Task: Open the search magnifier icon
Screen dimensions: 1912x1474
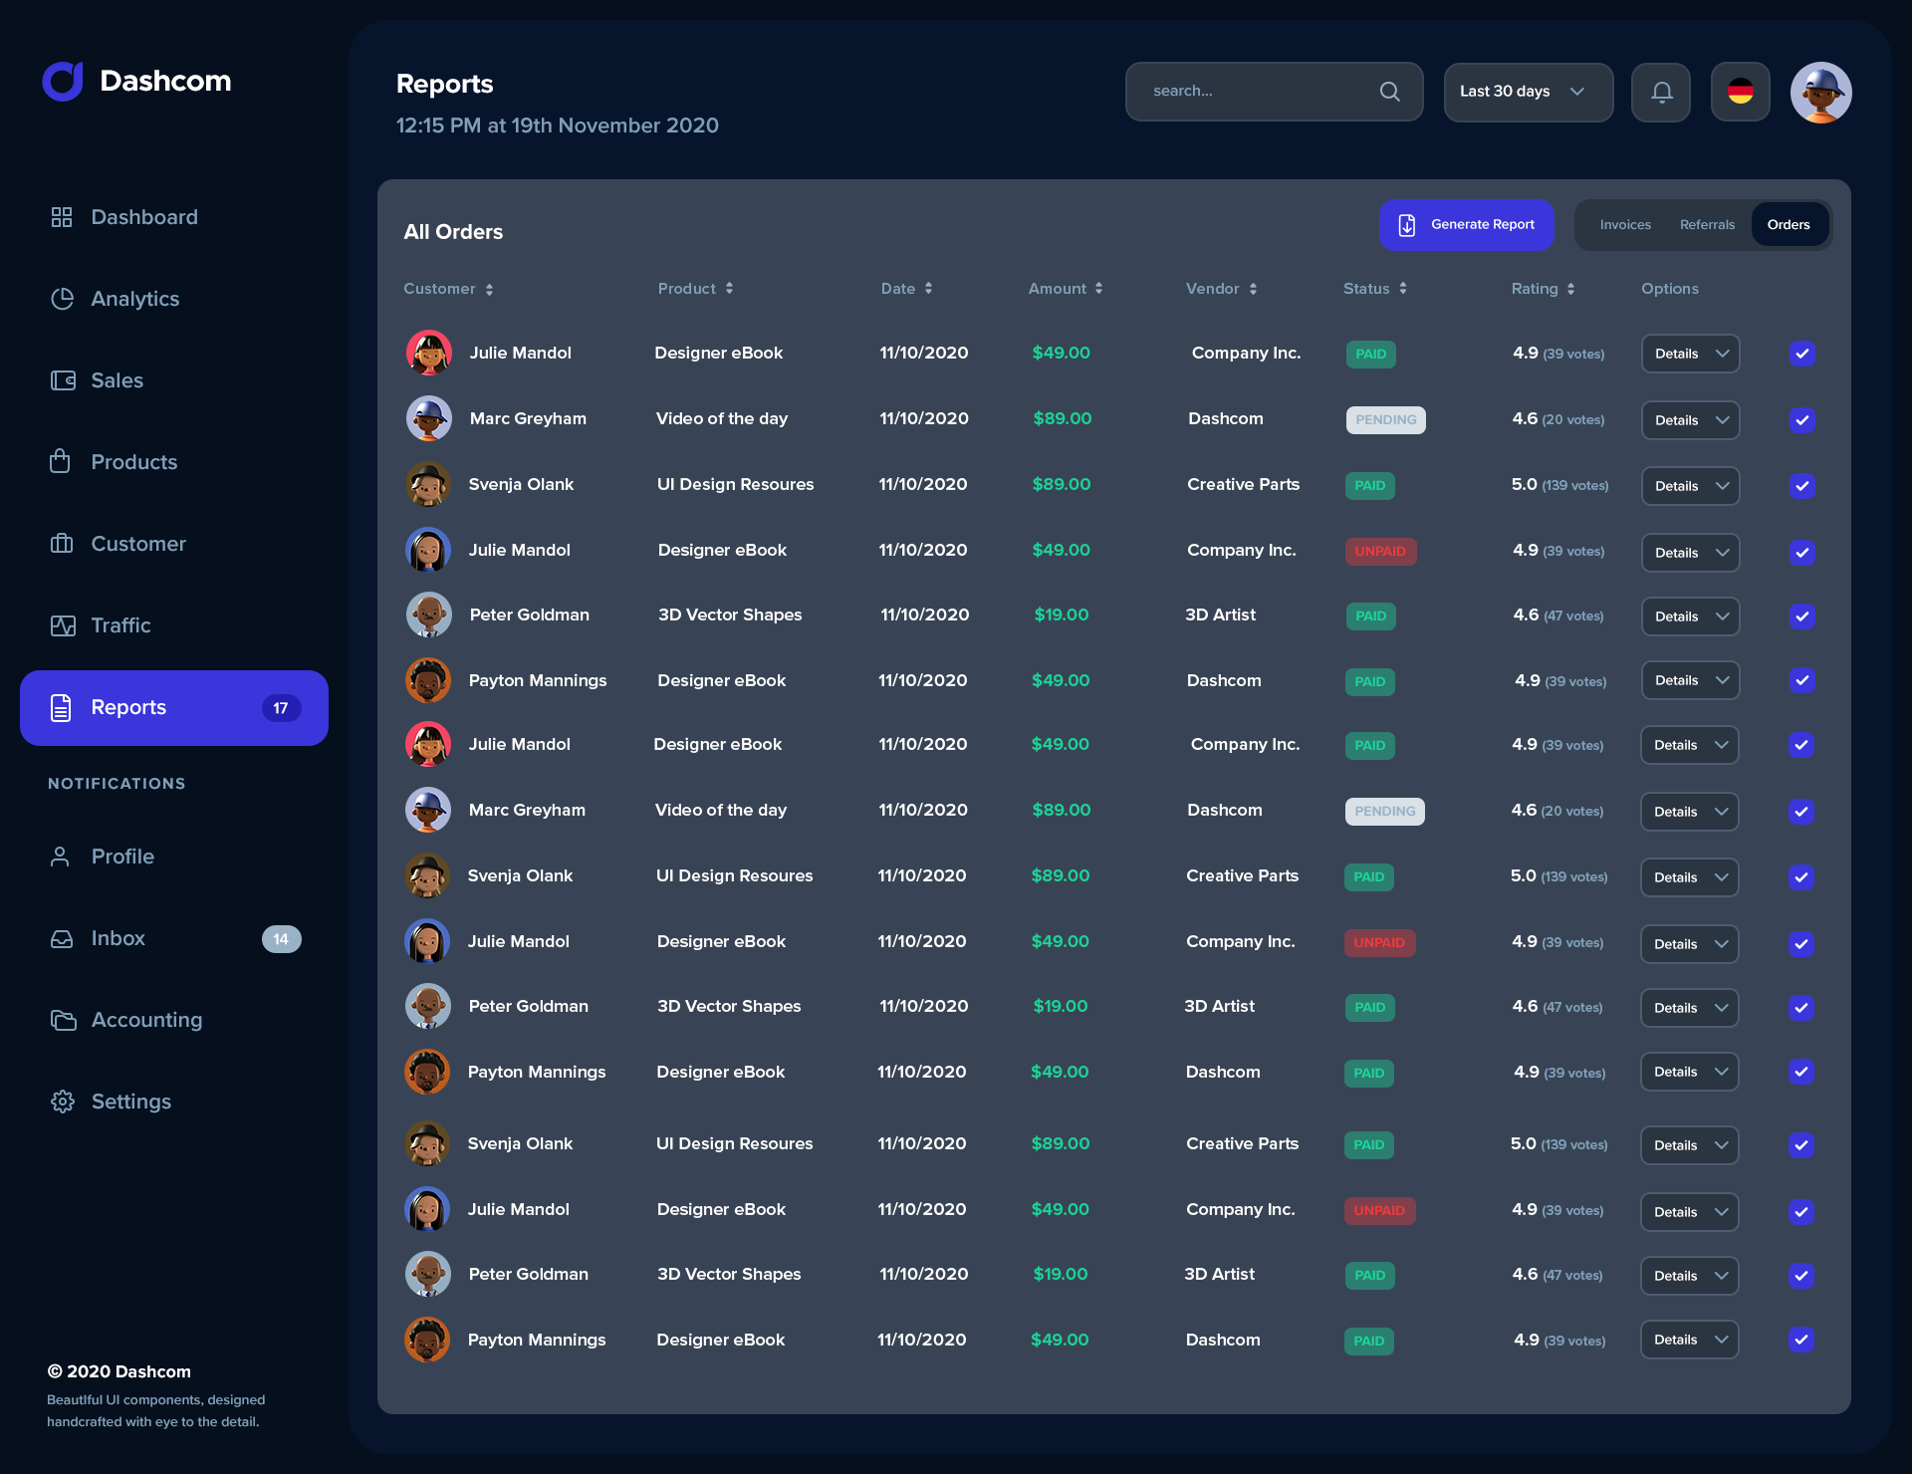Action: click(1390, 91)
